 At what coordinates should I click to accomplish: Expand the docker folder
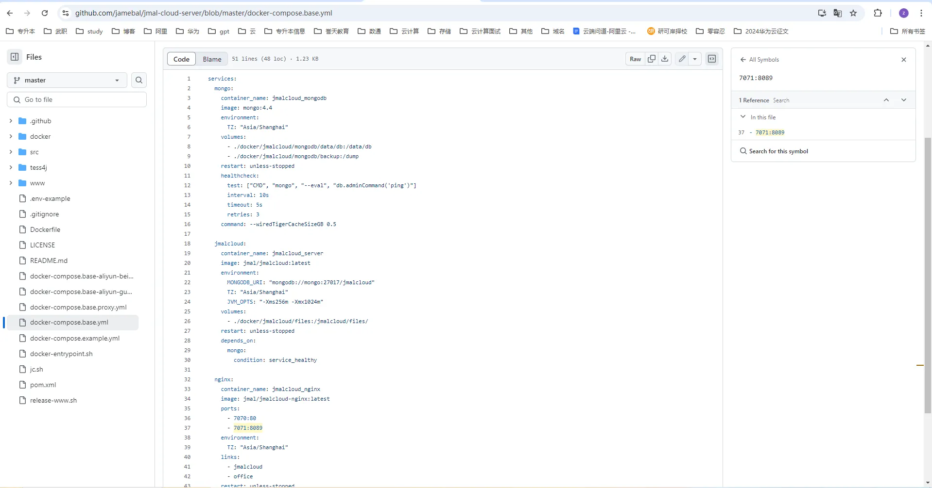point(11,136)
